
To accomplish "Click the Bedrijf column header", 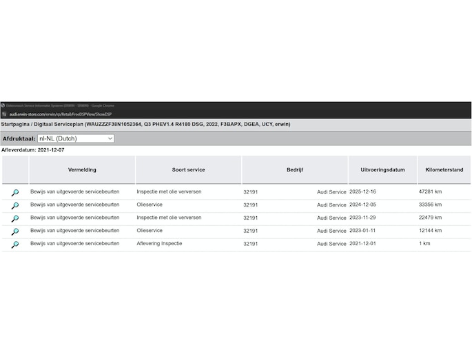I will point(294,169).
